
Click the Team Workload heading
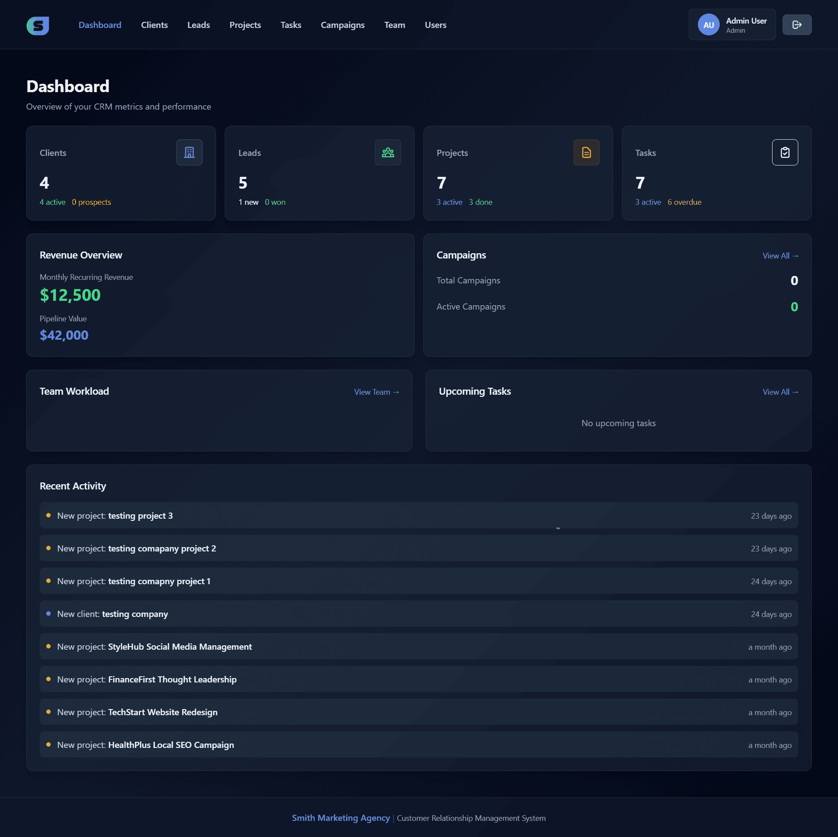[x=74, y=391]
